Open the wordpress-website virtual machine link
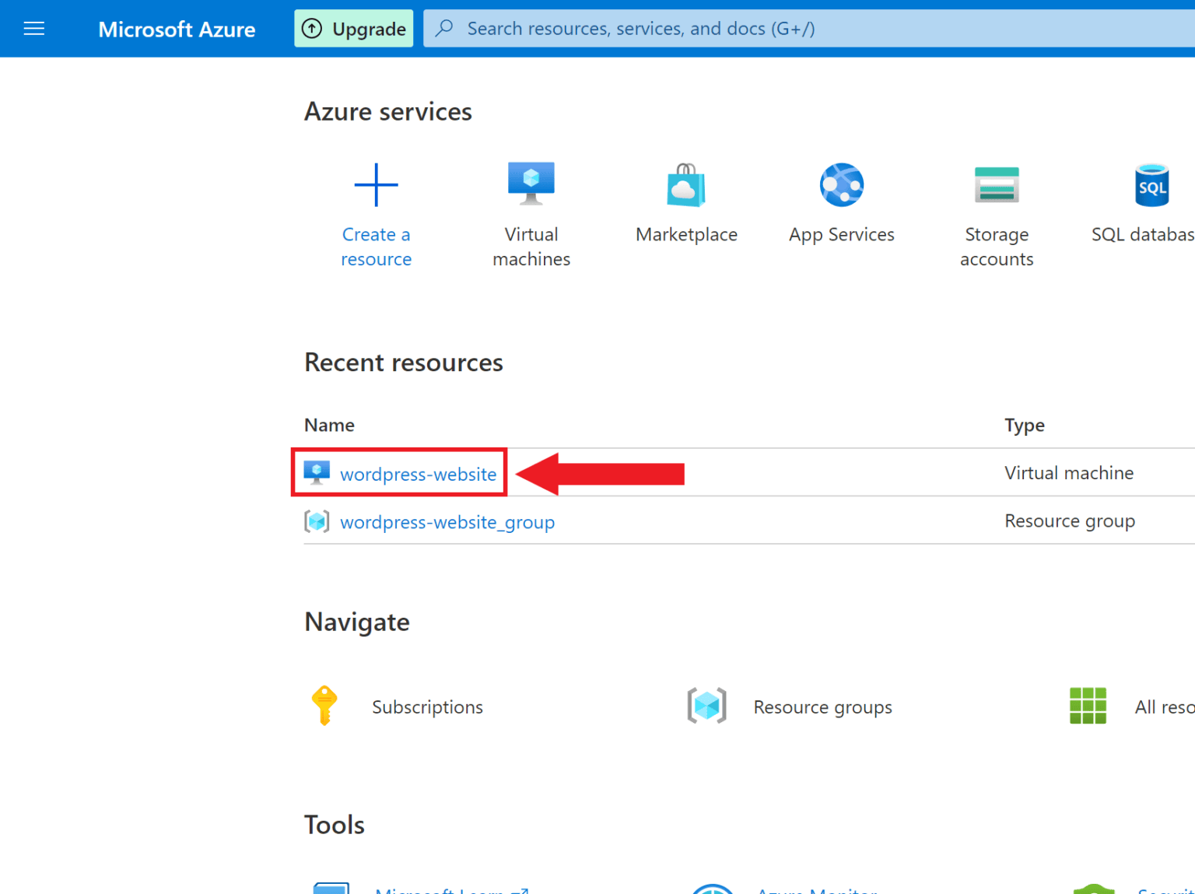Image resolution: width=1195 pixels, height=894 pixels. [x=418, y=474]
